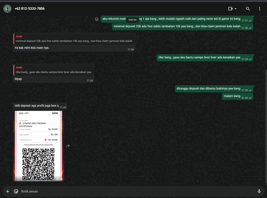Select the 'Ya kak mlm kita main nya.' message
This screenshot has width=267, height=198.
pyautogui.click(x=32, y=47)
